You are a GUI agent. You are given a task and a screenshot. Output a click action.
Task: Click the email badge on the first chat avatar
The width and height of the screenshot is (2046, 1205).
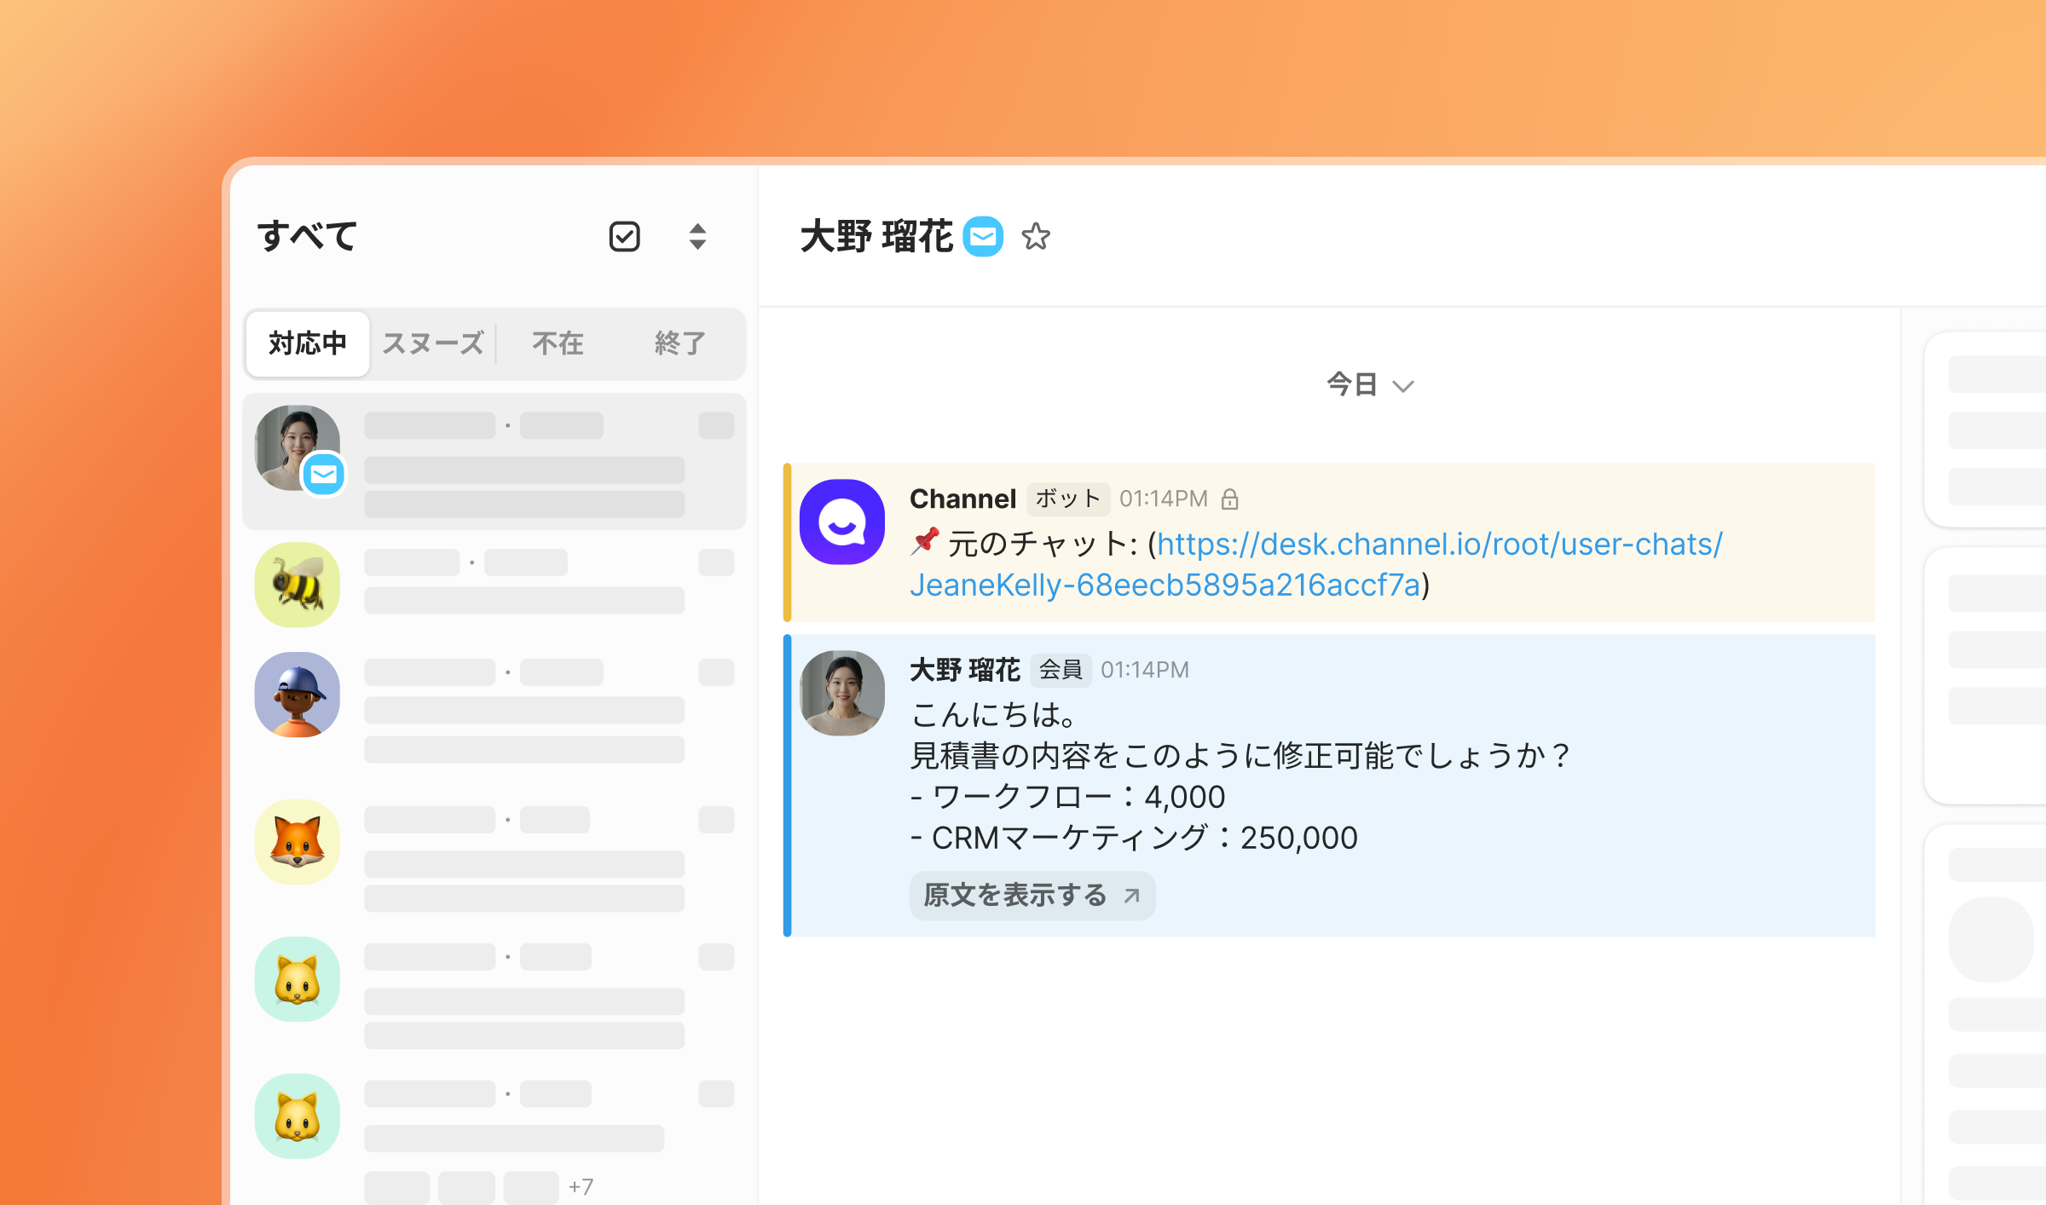pyautogui.click(x=324, y=475)
